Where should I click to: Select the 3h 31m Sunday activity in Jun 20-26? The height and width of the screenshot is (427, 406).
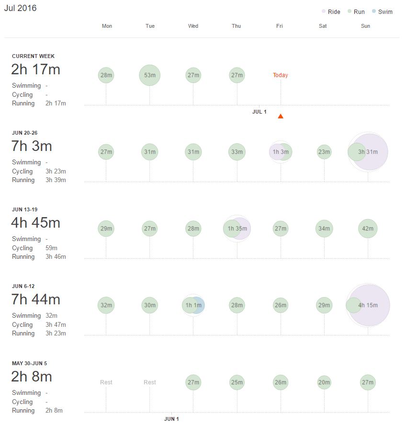[x=367, y=152]
